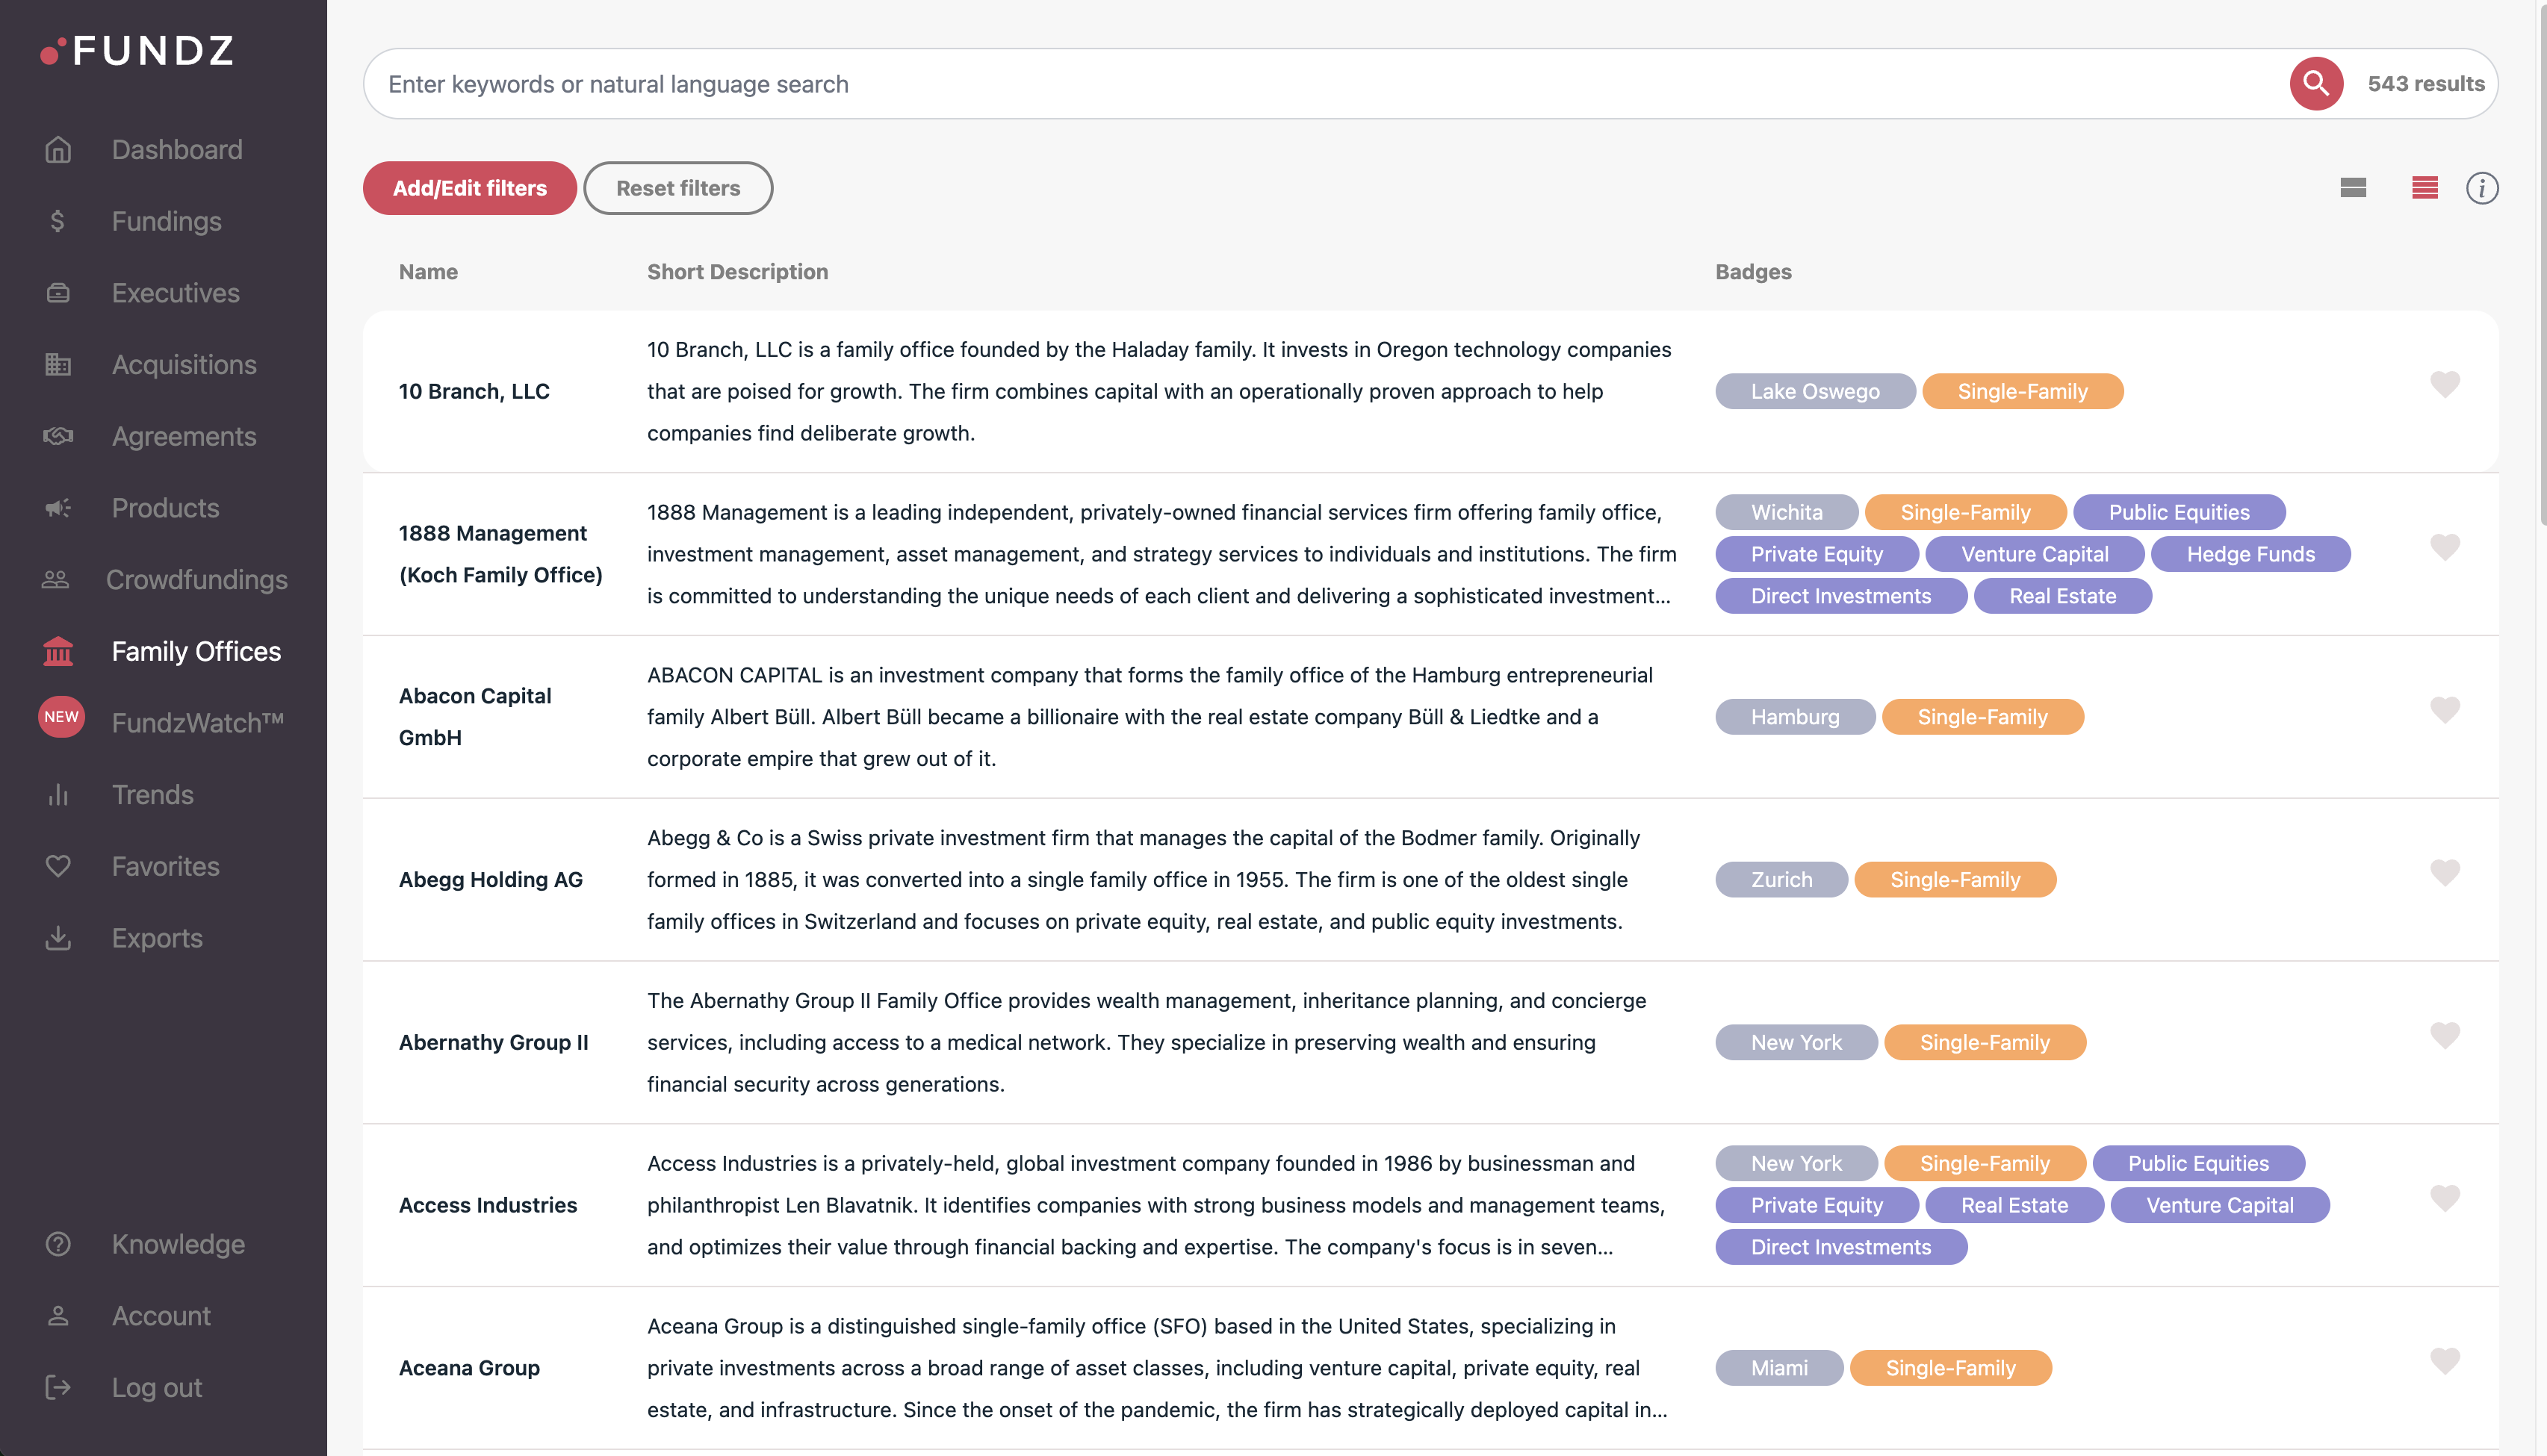The height and width of the screenshot is (1456, 2547).
Task: Click the Trends bar chart icon
Action: [x=58, y=795]
